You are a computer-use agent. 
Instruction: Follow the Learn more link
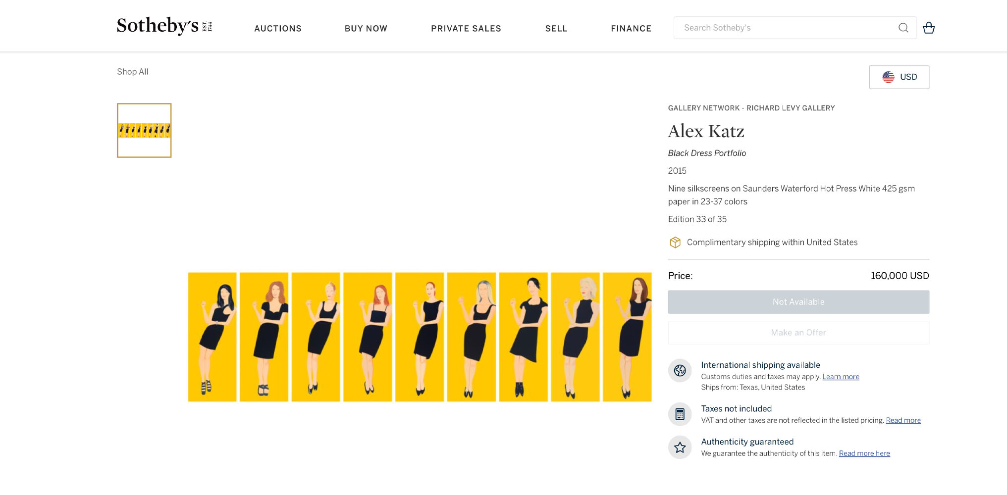[x=841, y=377]
